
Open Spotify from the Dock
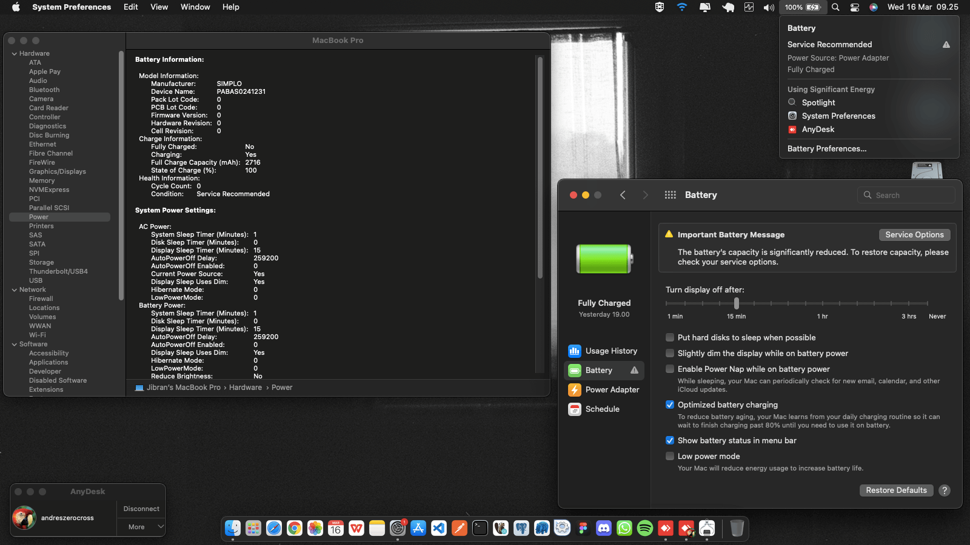pyautogui.click(x=645, y=529)
